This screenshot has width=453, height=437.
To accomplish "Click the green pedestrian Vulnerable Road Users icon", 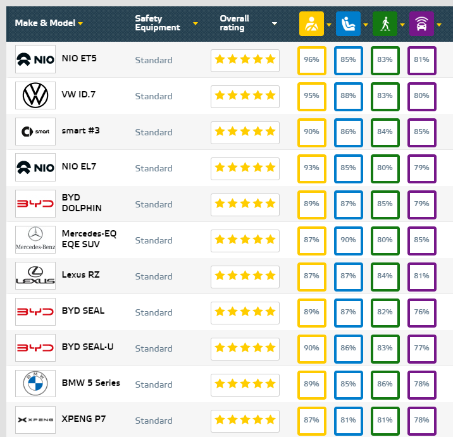I will tap(384, 24).
